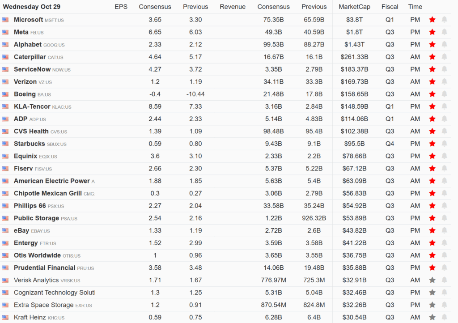
Task: Sort by the MarketCap column header
Action: coord(355,7)
